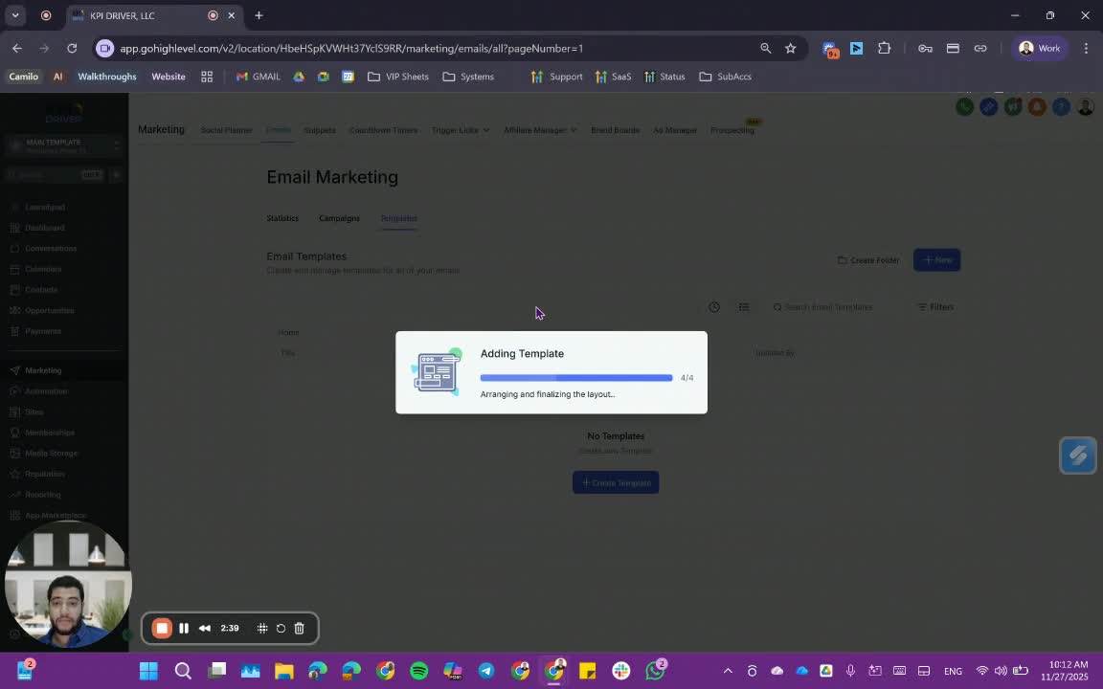The width and height of the screenshot is (1103, 689).
Task: Pause the screen recording
Action: [x=184, y=629]
